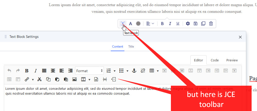Delete the block with the trash icon
Viewport: 257px width, 111px height.
point(211,24)
